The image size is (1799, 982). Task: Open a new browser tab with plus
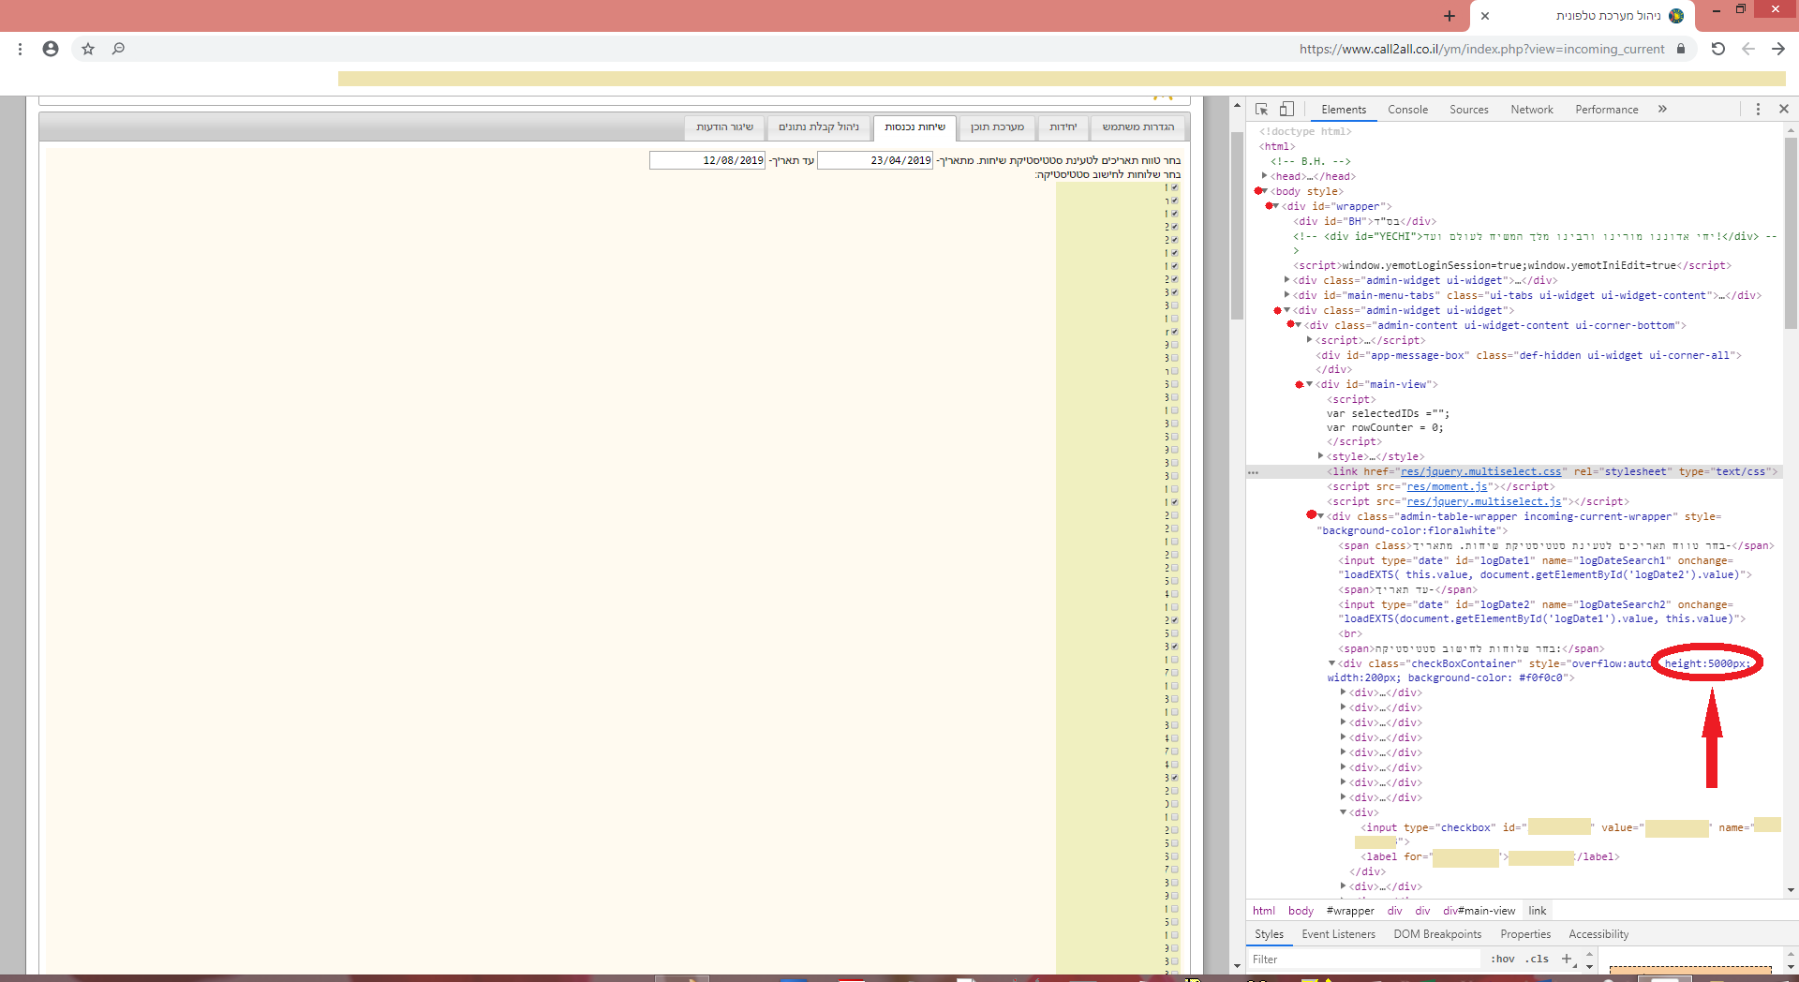[1449, 16]
